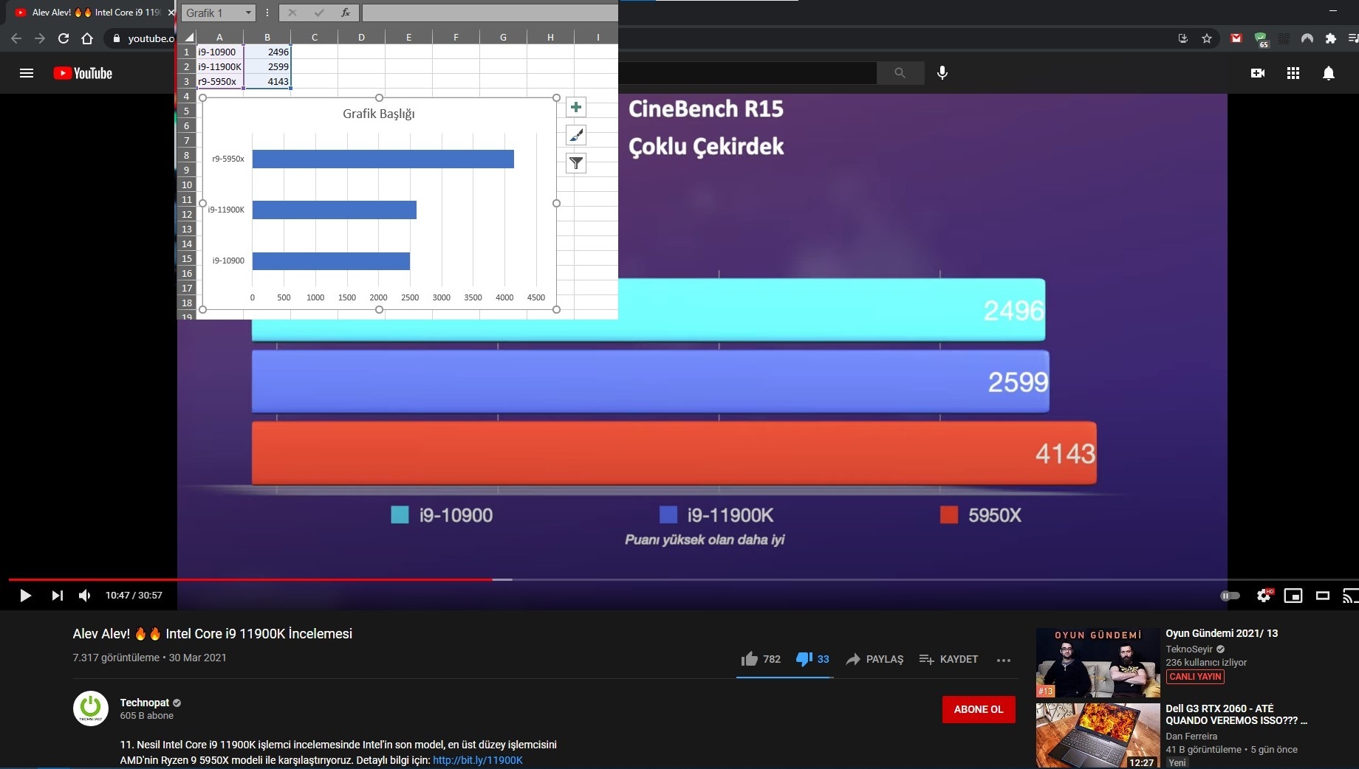Click the Excel confirm entry checkmark

319,13
